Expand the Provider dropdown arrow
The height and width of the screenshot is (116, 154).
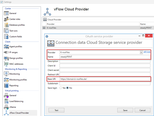(x=141, y=52)
